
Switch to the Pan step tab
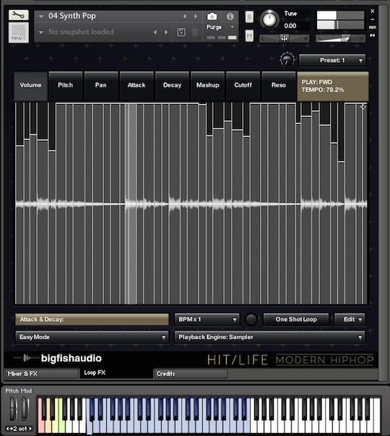(101, 85)
